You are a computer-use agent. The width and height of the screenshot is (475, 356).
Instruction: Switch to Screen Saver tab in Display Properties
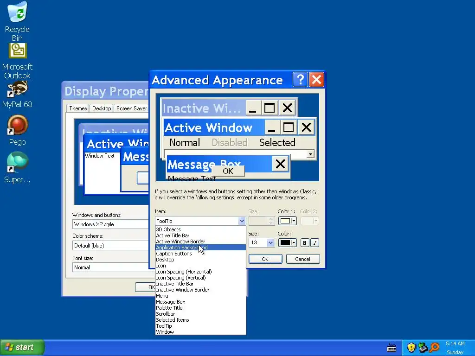pos(131,108)
